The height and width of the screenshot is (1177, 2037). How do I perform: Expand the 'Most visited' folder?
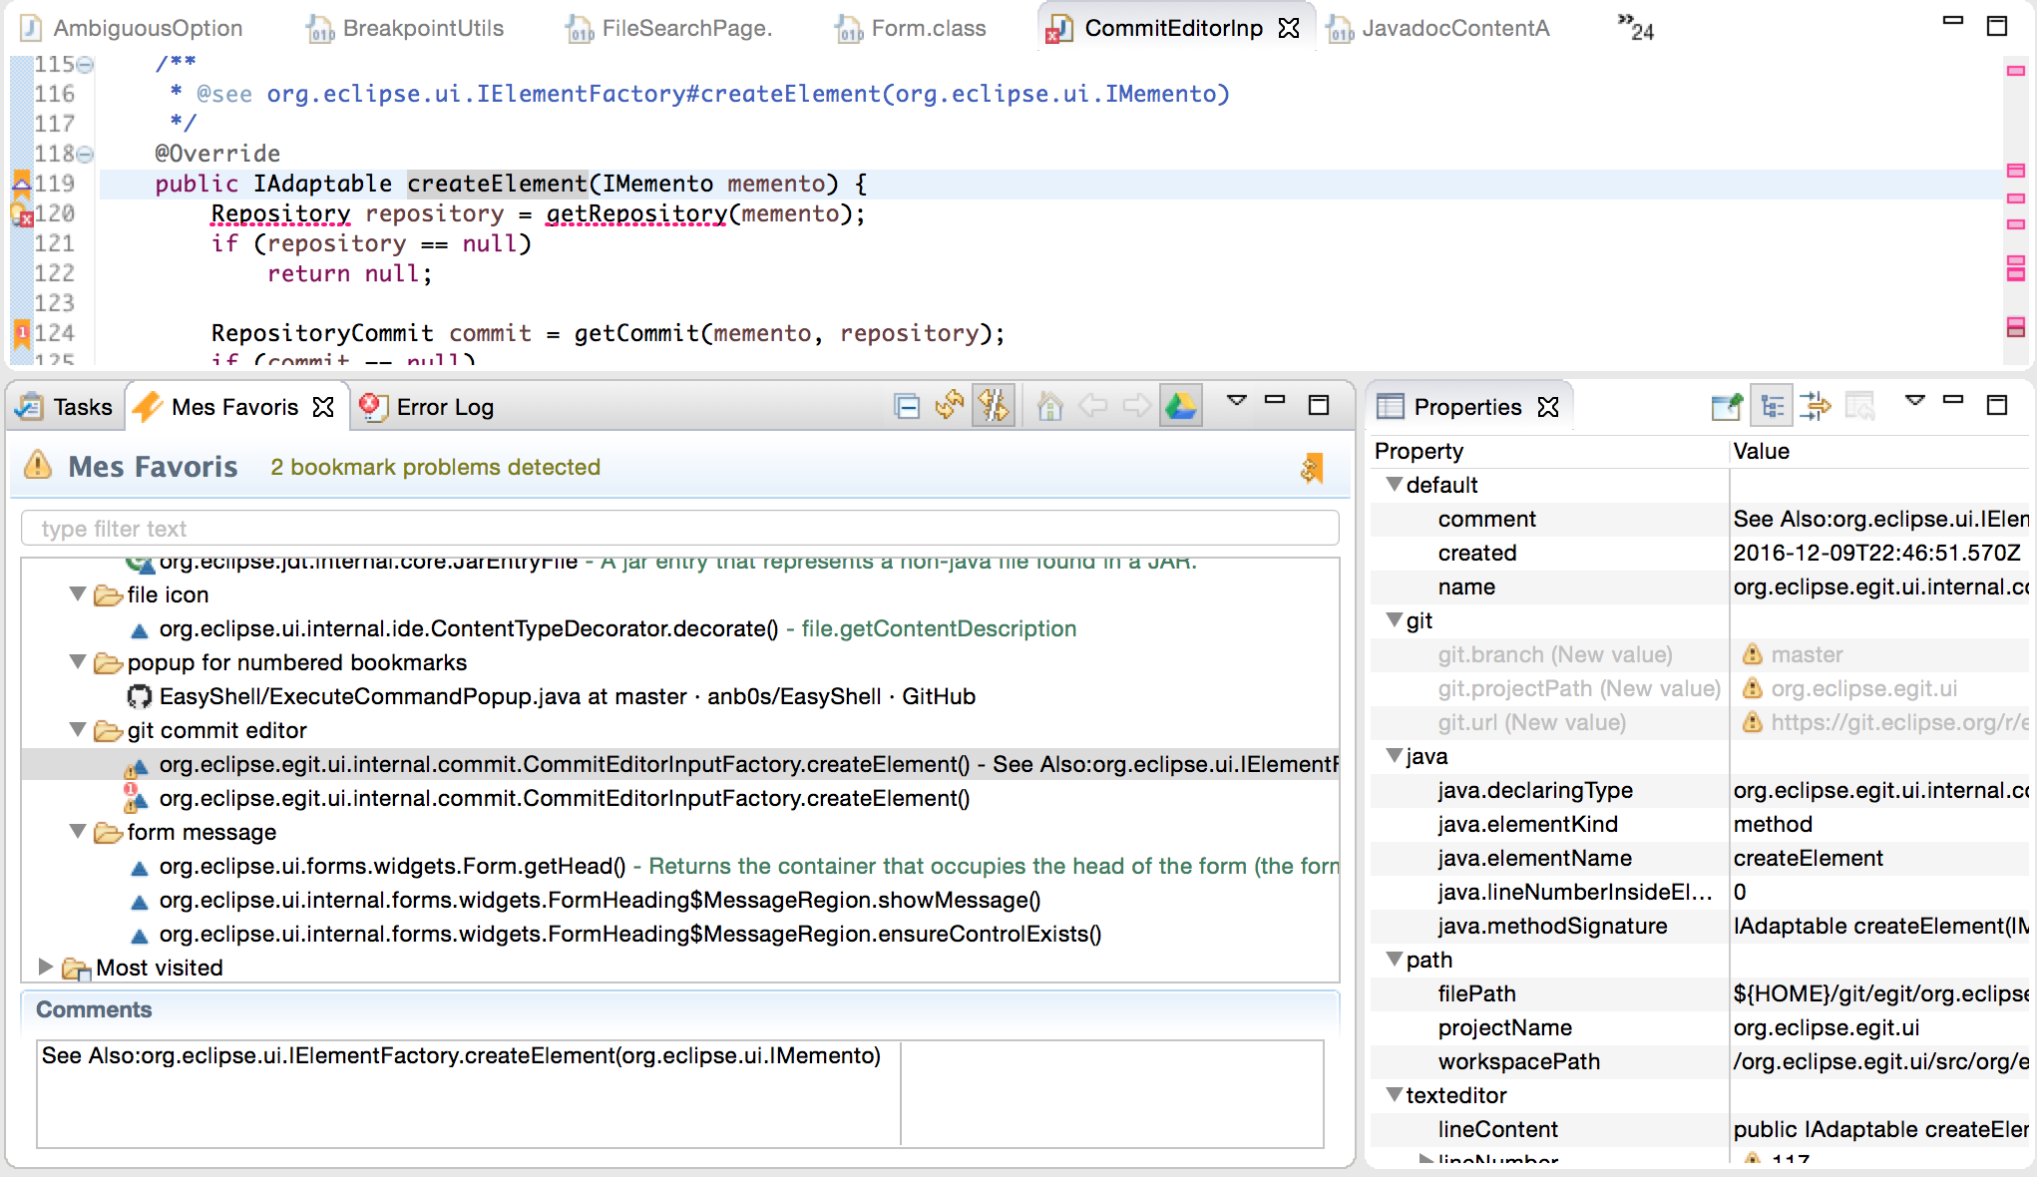(45, 967)
